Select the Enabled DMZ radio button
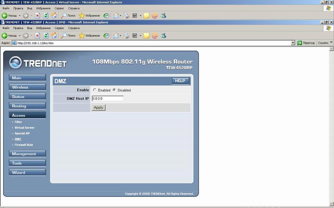The width and height of the screenshot is (334, 208). pos(95,90)
